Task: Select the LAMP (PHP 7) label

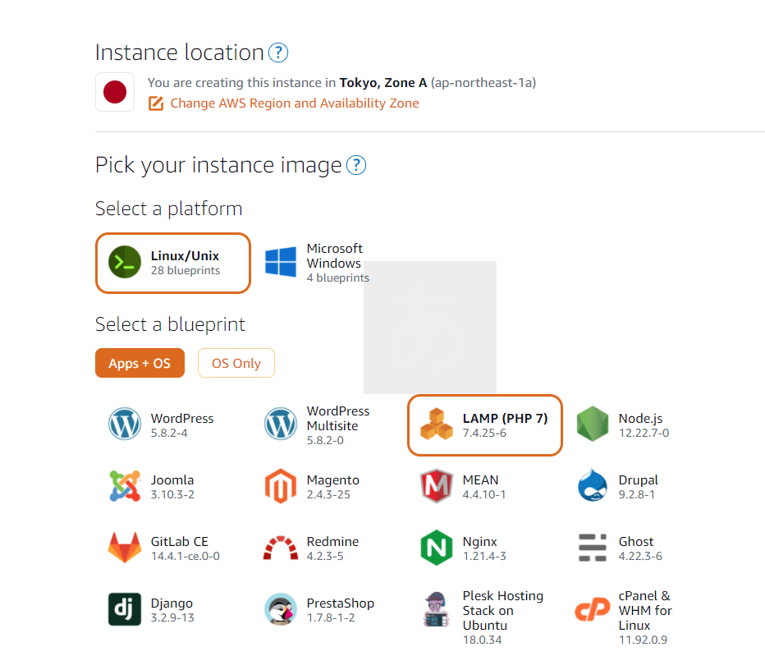Action: [505, 418]
